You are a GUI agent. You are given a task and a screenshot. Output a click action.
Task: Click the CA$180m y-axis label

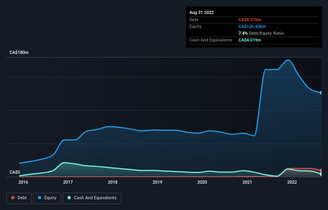point(19,52)
